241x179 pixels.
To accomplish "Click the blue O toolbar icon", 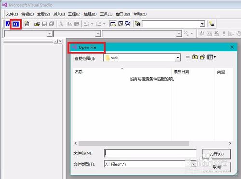I will coord(16,24).
